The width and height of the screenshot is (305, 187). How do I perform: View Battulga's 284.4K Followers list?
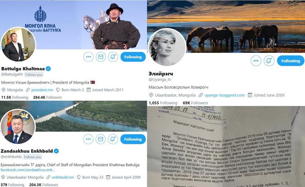pos(48,98)
